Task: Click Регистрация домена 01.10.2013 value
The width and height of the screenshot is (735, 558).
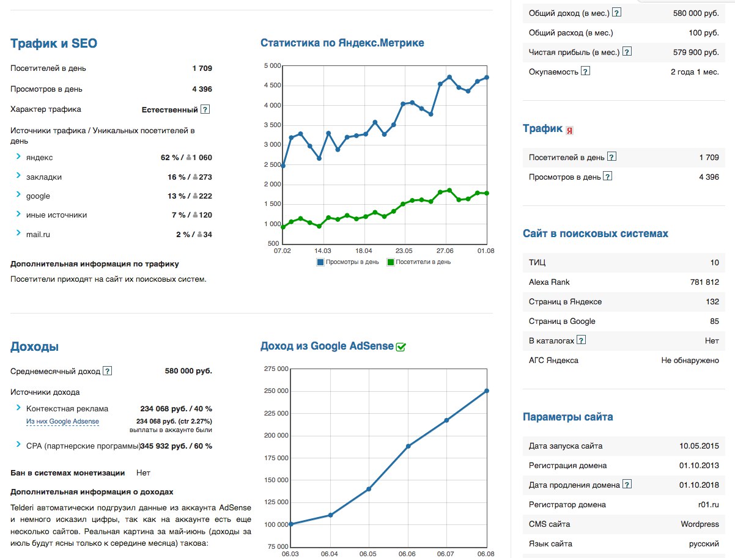Action: pyautogui.click(x=699, y=466)
